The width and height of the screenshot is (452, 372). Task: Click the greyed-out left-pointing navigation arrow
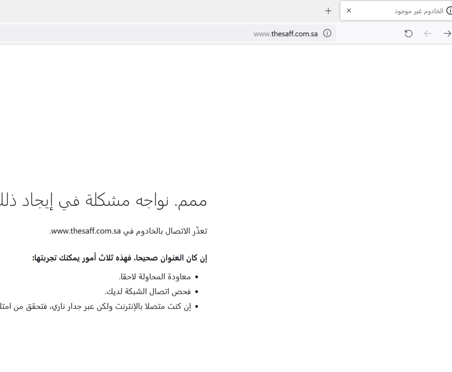[428, 33]
